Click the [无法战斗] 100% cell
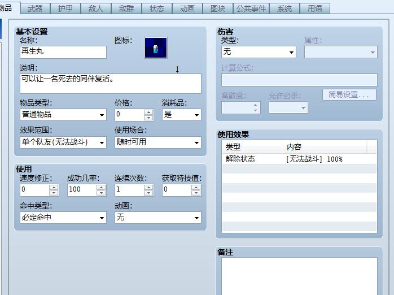Image resolution: width=394 pixels, height=295 pixels. point(314,159)
